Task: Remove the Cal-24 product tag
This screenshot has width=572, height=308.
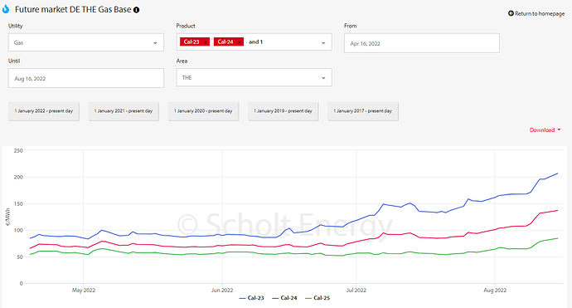Action: (240, 42)
